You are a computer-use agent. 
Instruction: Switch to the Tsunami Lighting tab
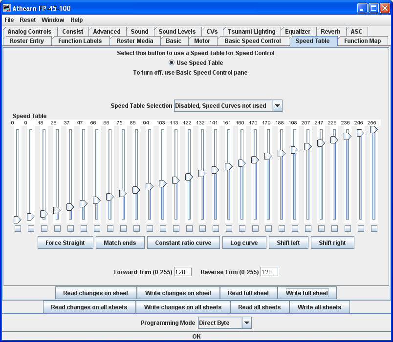(x=251, y=32)
